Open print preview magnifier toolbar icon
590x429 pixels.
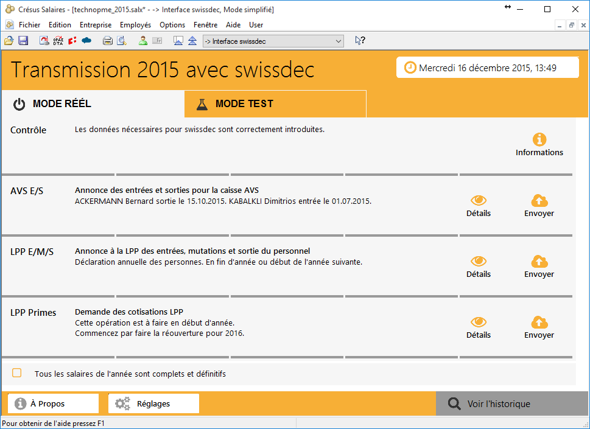122,41
